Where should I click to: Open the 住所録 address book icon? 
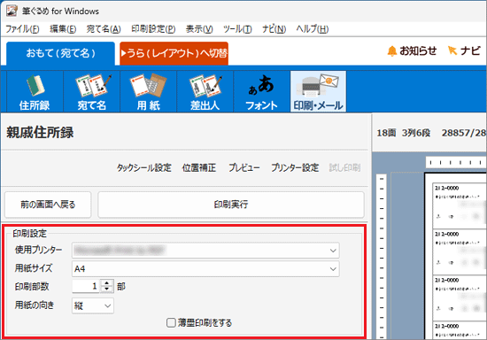tap(35, 91)
